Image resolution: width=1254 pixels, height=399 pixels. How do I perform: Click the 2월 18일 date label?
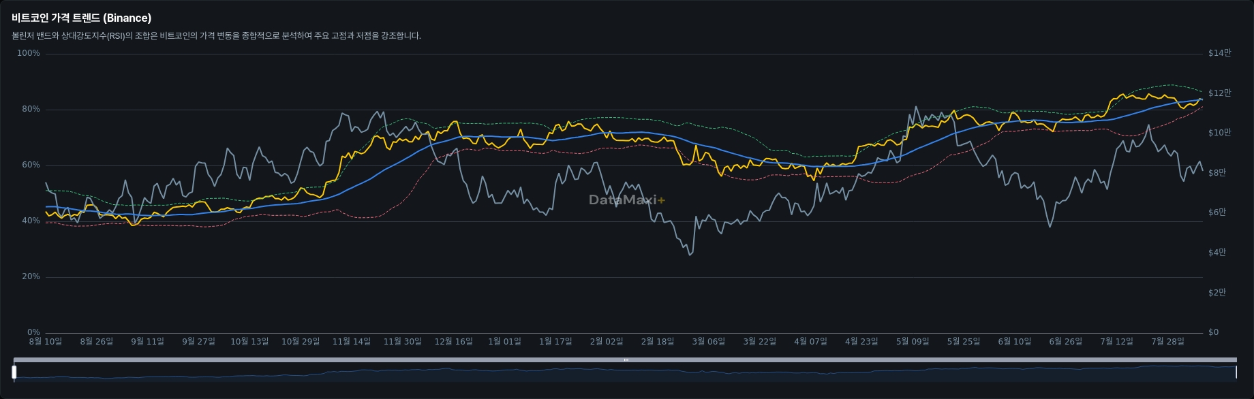coord(658,341)
